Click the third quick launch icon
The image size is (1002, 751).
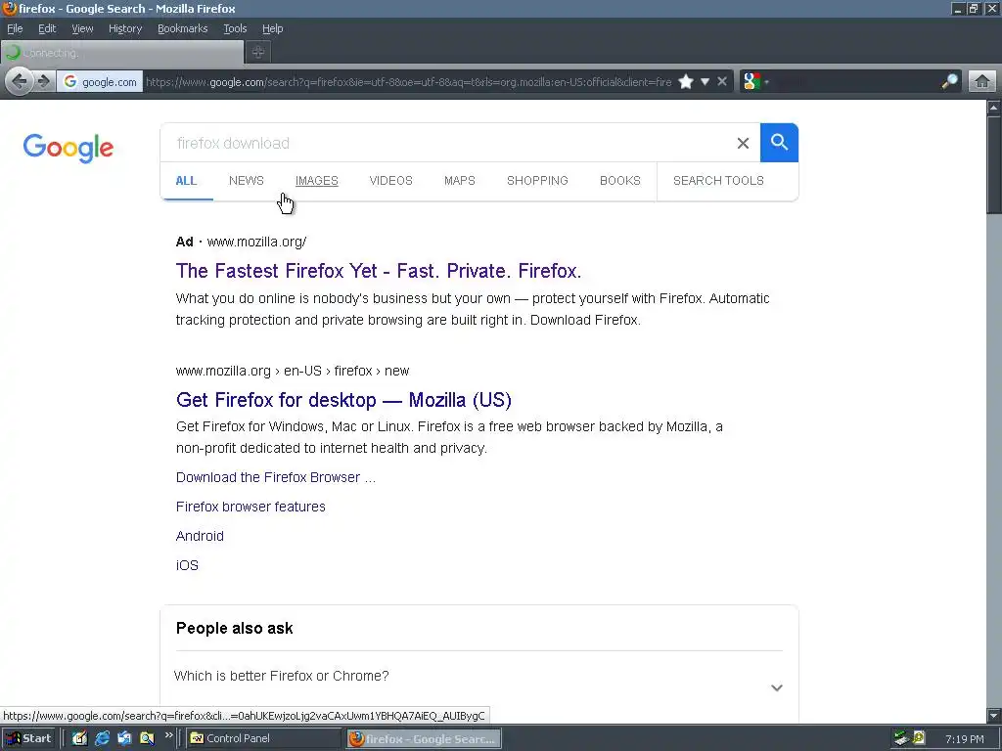click(124, 738)
